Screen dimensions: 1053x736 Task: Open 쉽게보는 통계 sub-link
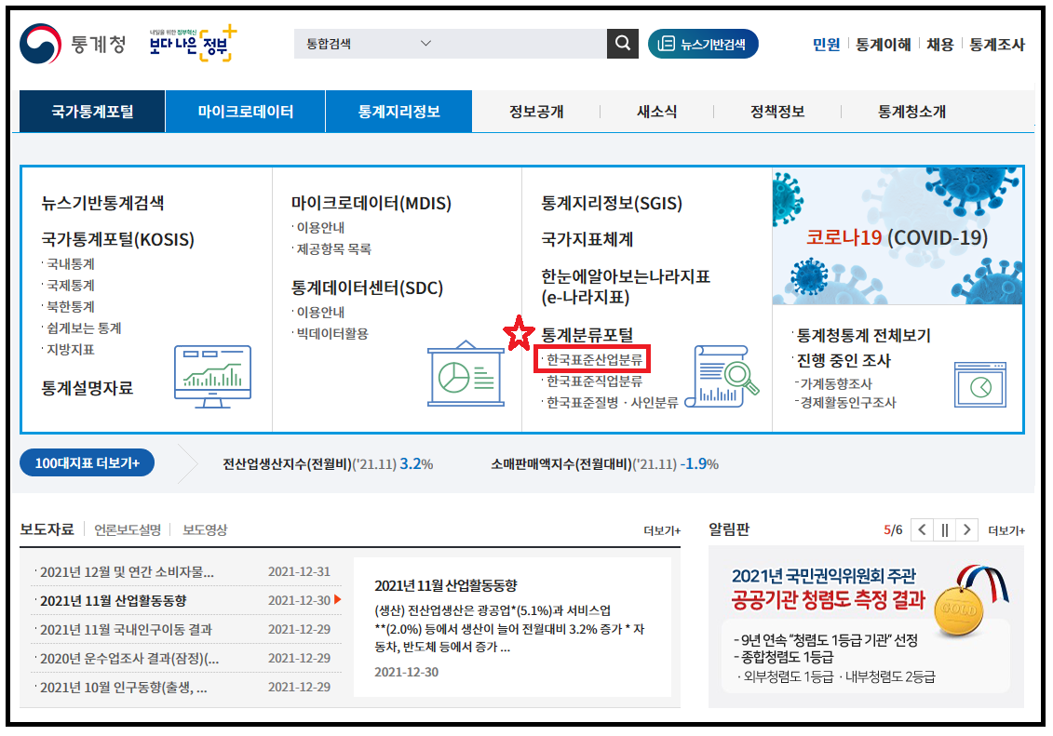[83, 328]
